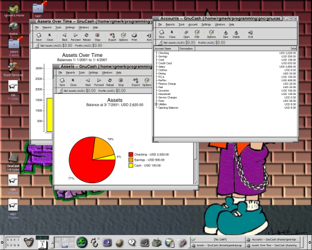Click the Open account toolbar icon
The height and width of the screenshot is (250, 312).
point(187,34)
